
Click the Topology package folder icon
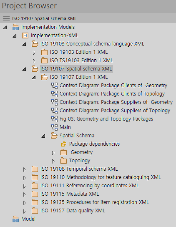(64, 161)
